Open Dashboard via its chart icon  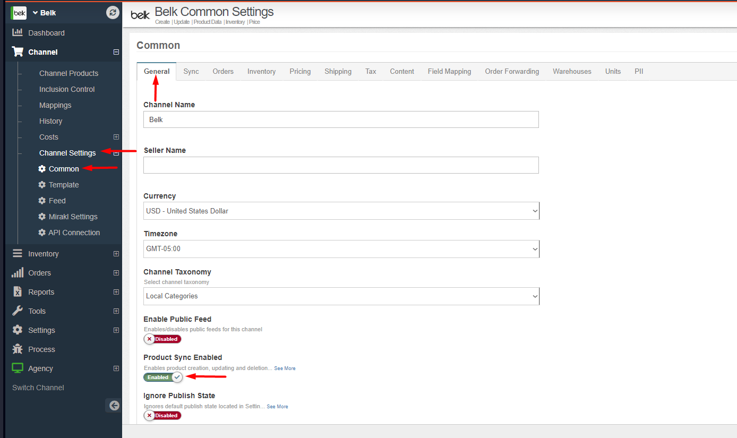point(18,33)
